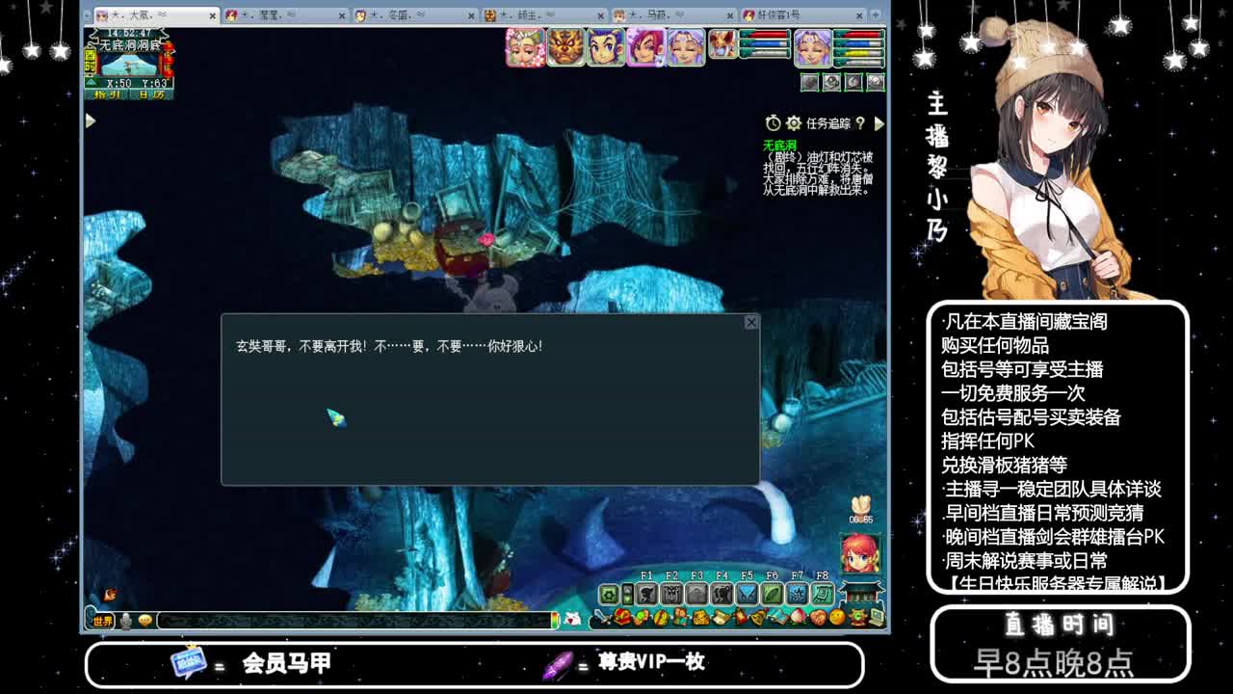
Task: Click the 无底洞 quest title in tracker
Action: (x=779, y=146)
